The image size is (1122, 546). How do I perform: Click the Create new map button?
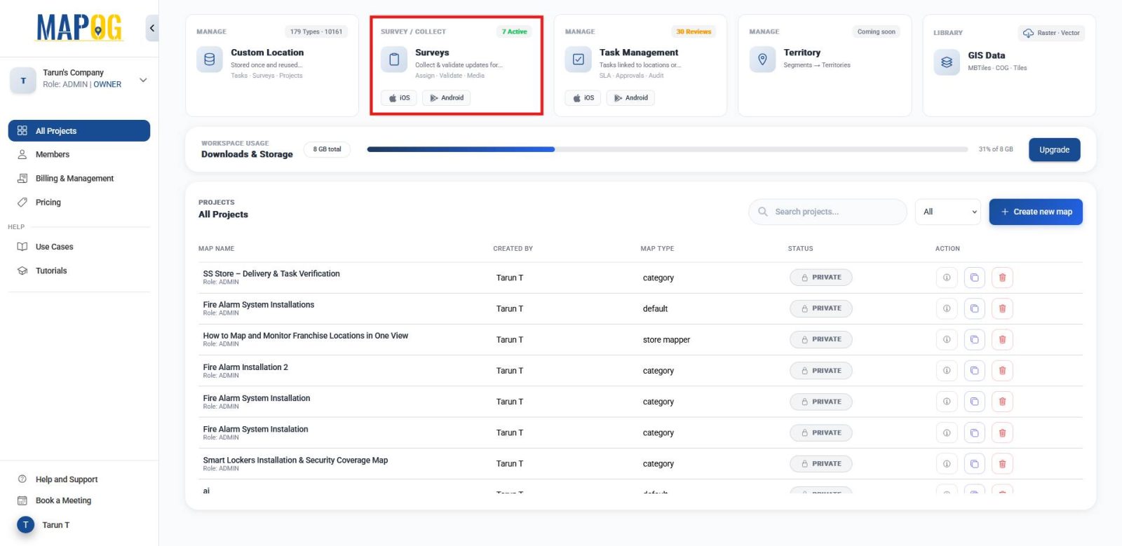pyautogui.click(x=1035, y=212)
